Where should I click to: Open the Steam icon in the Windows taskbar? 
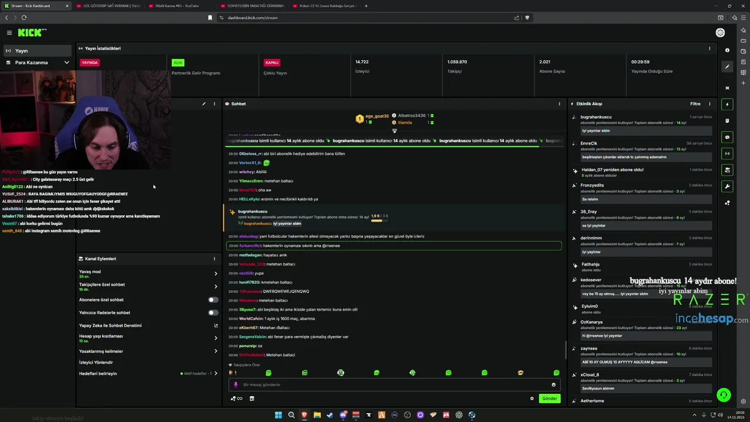[x=330, y=415]
